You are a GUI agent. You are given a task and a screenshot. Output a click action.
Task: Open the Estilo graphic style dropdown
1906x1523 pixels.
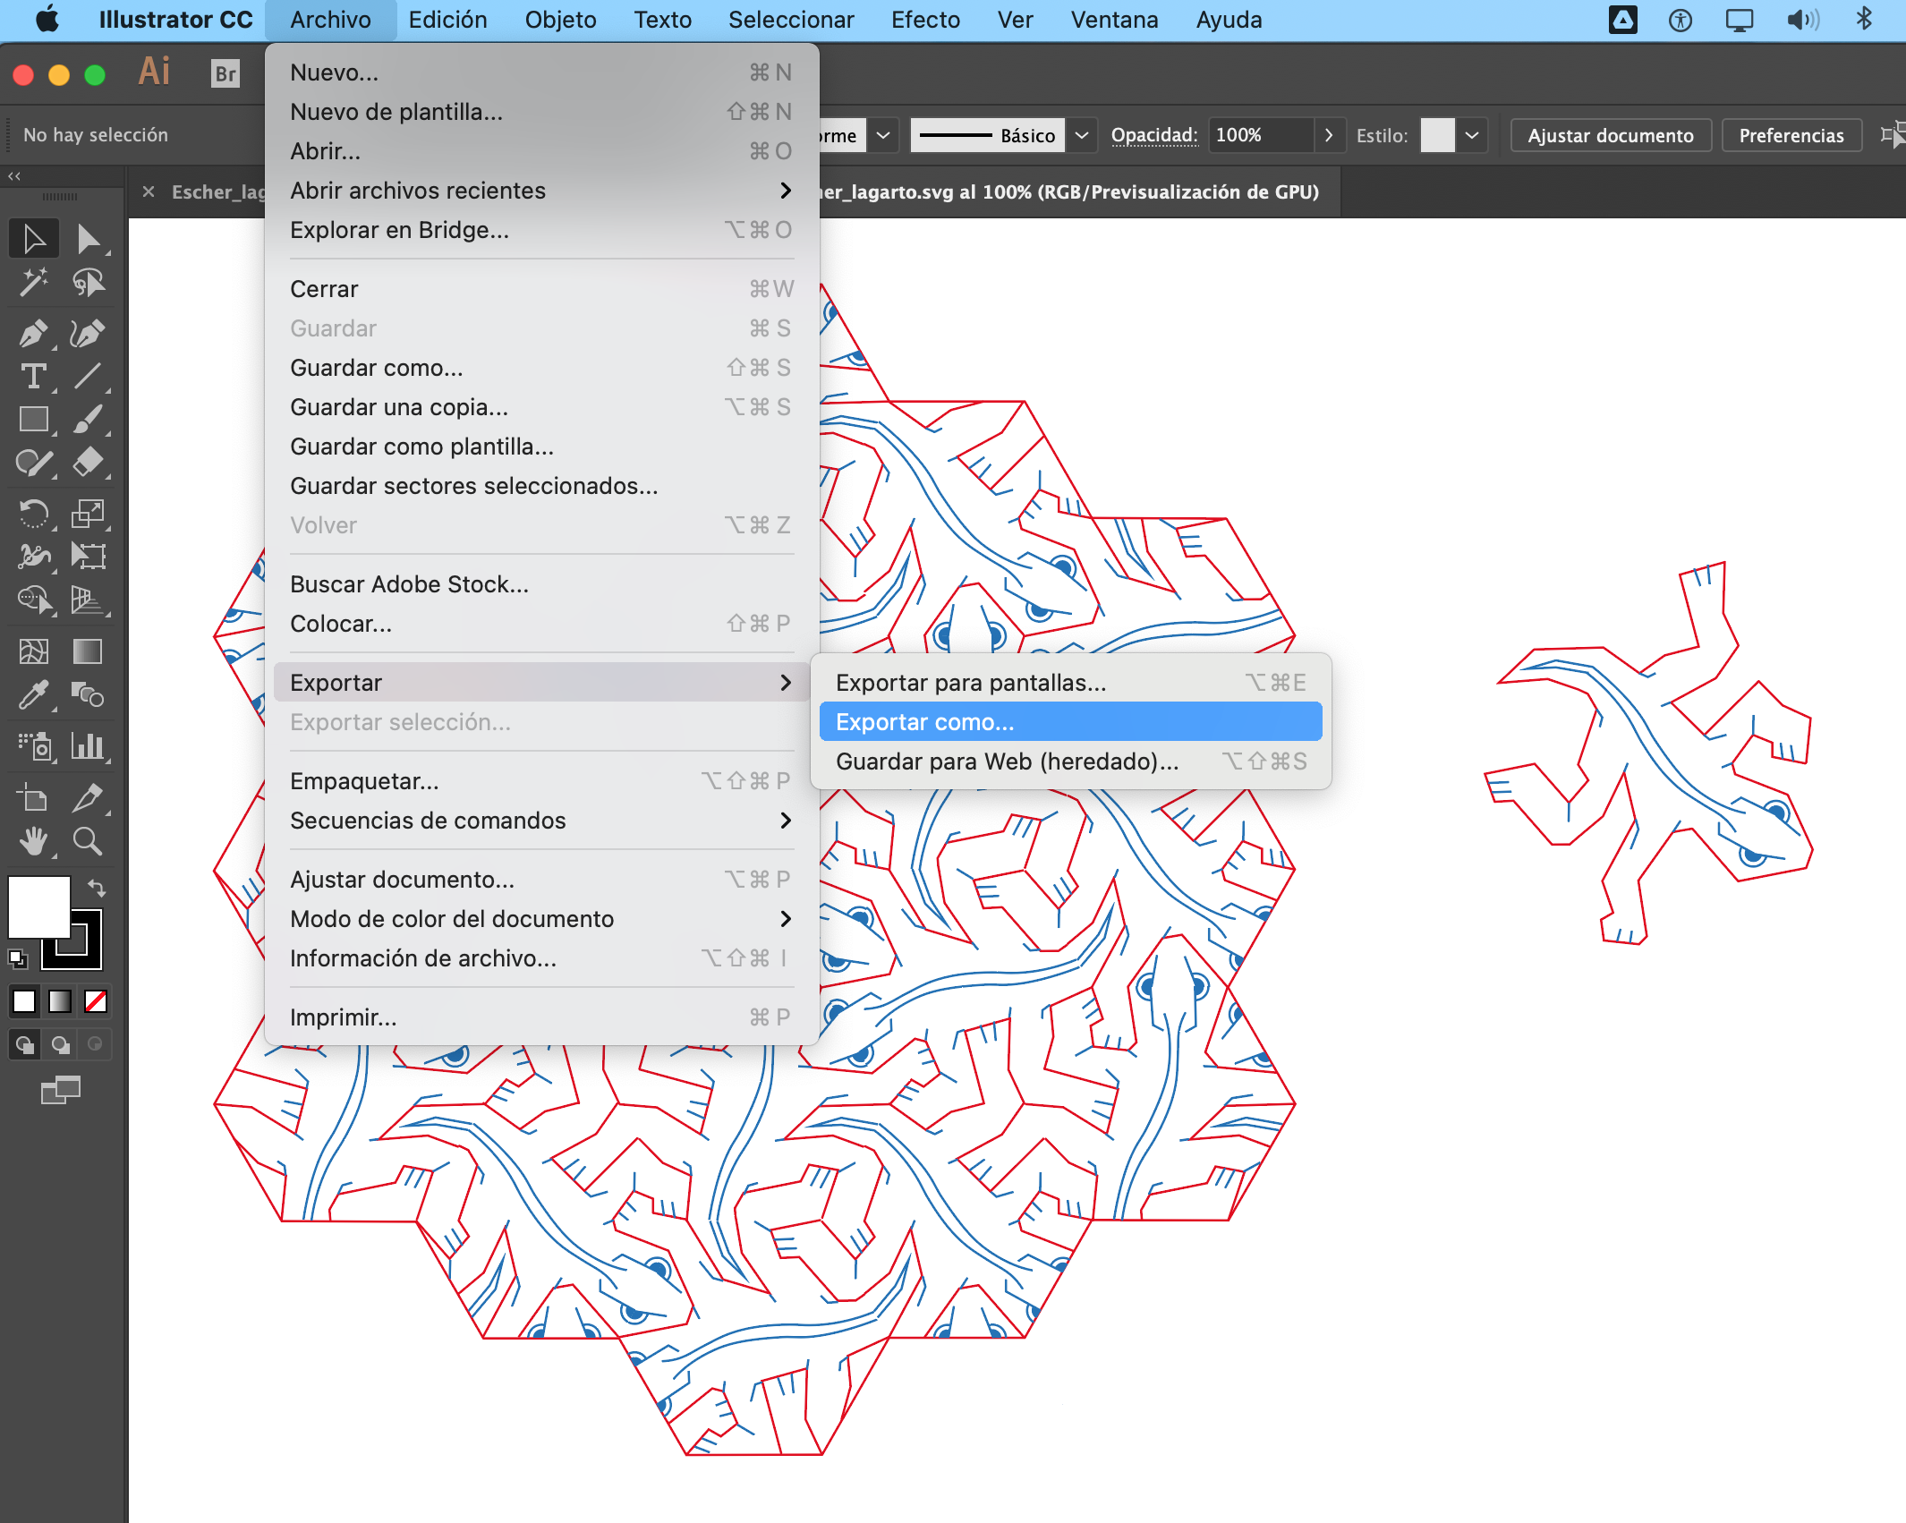click(x=1472, y=136)
